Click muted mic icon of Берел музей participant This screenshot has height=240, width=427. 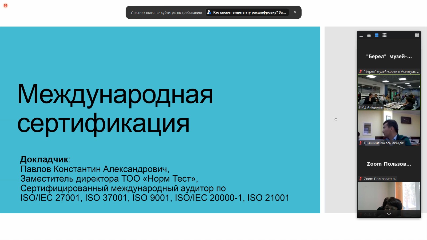coord(361,71)
